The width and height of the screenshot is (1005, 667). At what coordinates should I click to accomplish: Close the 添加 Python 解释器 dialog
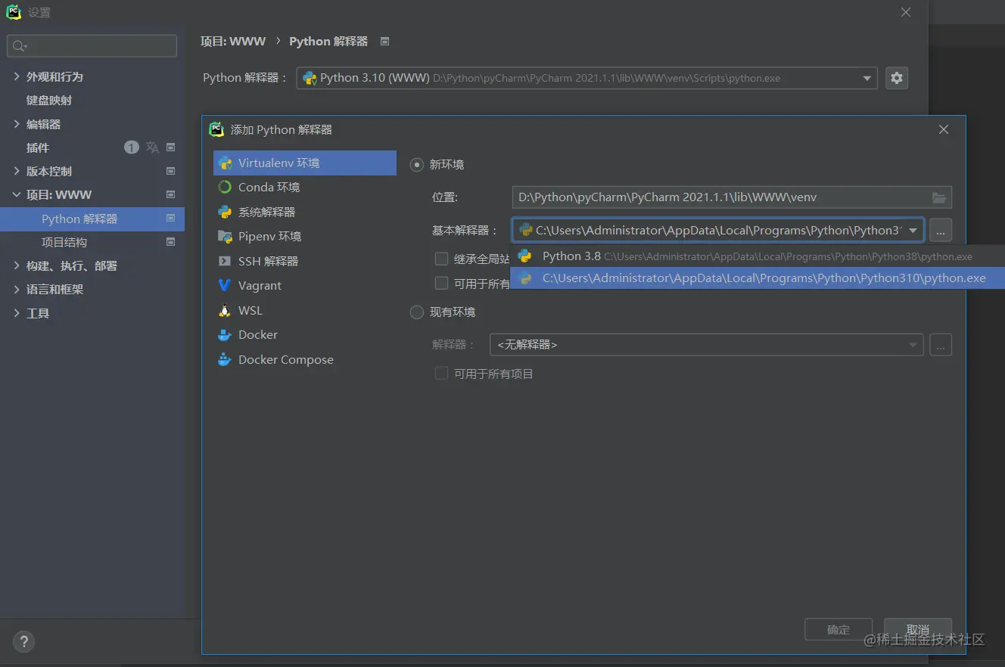pyautogui.click(x=944, y=129)
